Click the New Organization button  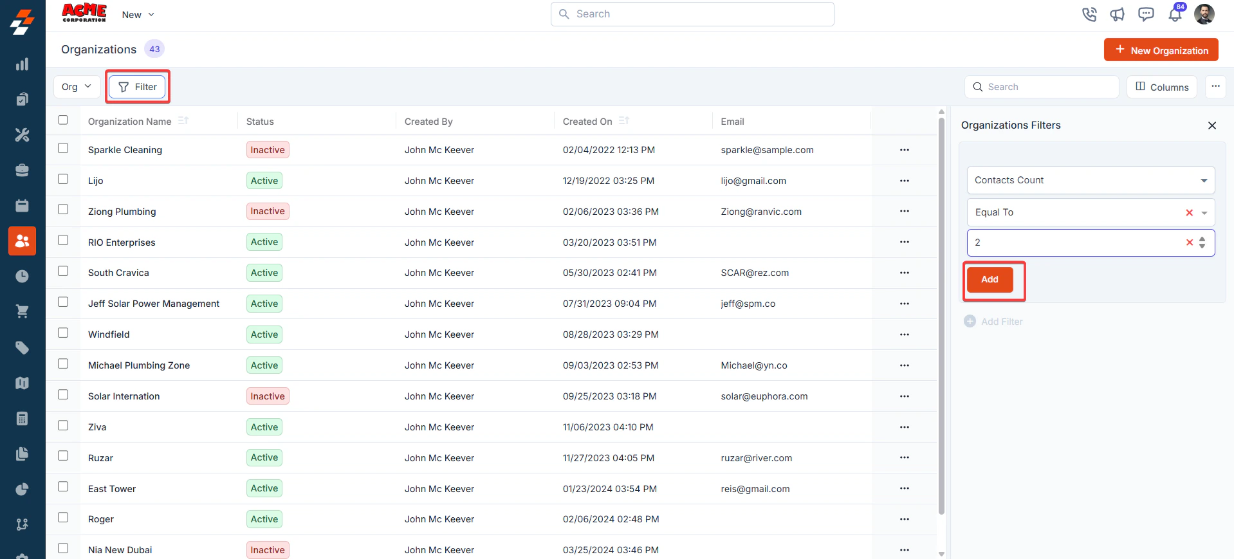(x=1161, y=50)
